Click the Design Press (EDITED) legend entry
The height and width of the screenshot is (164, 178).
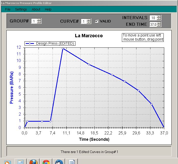click(x=50, y=43)
